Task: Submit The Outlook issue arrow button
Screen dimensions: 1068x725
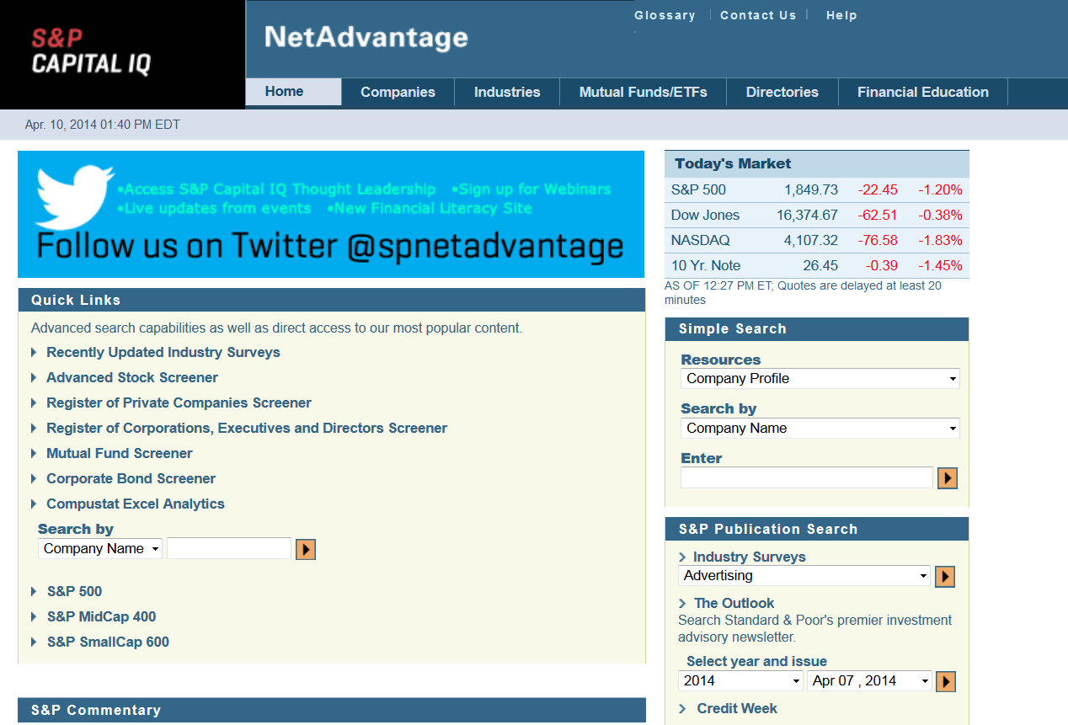Action: (946, 681)
